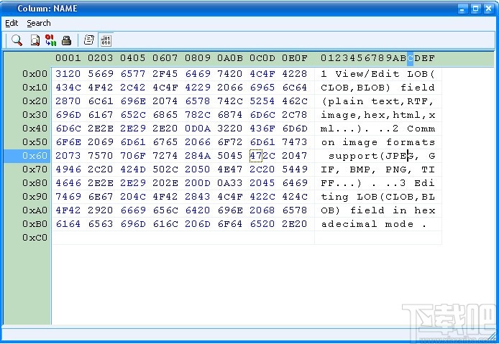
Task: Select the 0xA0 row offset
Action: [x=35, y=210]
